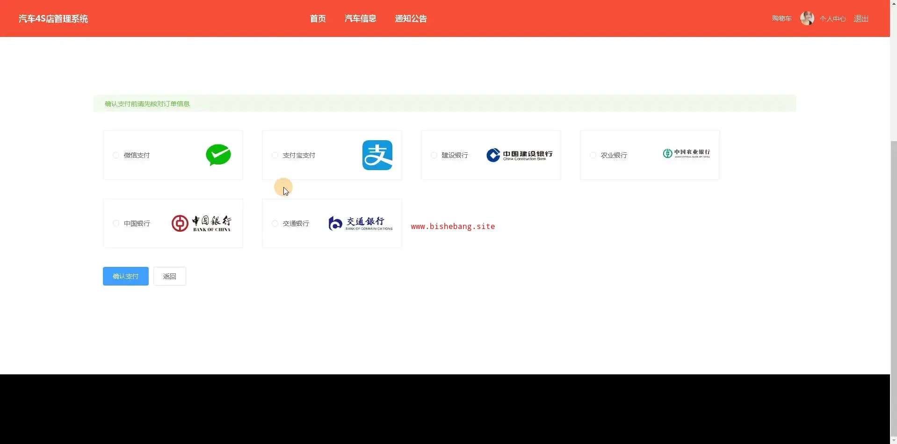This screenshot has height=444, width=897.
Task: Choose the 农业银行 radio option
Action: (593, 155)
